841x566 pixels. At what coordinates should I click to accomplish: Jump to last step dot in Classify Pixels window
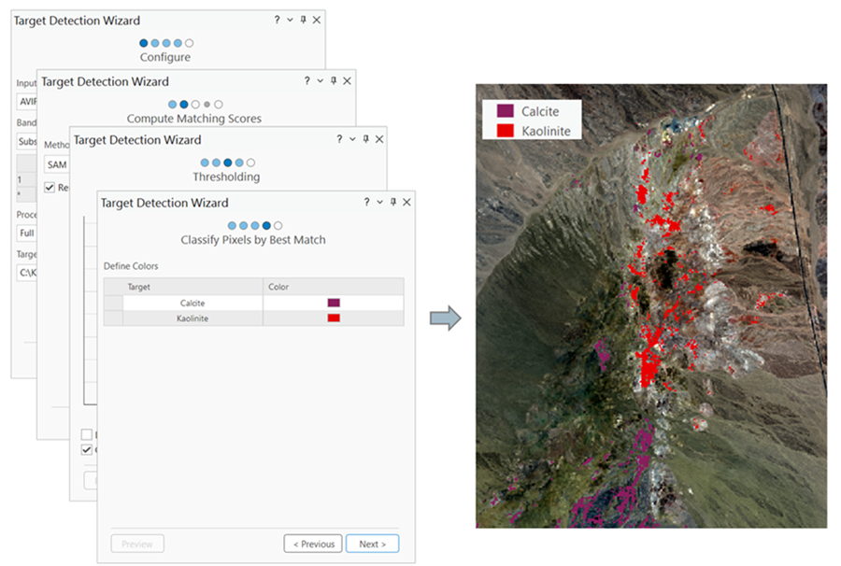click(x=278, y=226)
